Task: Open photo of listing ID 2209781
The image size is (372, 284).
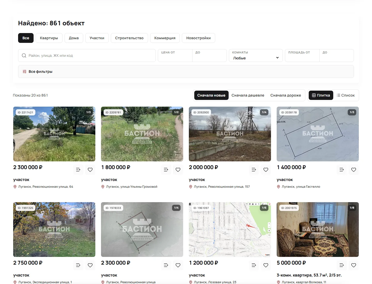Action: [x=142, y=134]
